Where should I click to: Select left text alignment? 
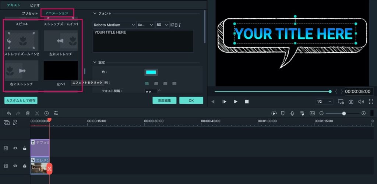click(x=147, y=84)
